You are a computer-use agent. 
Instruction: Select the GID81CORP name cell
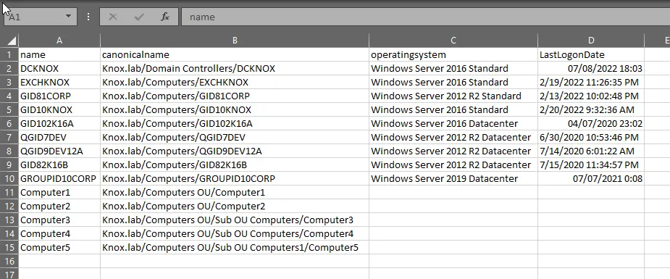[x=59, y=96]
